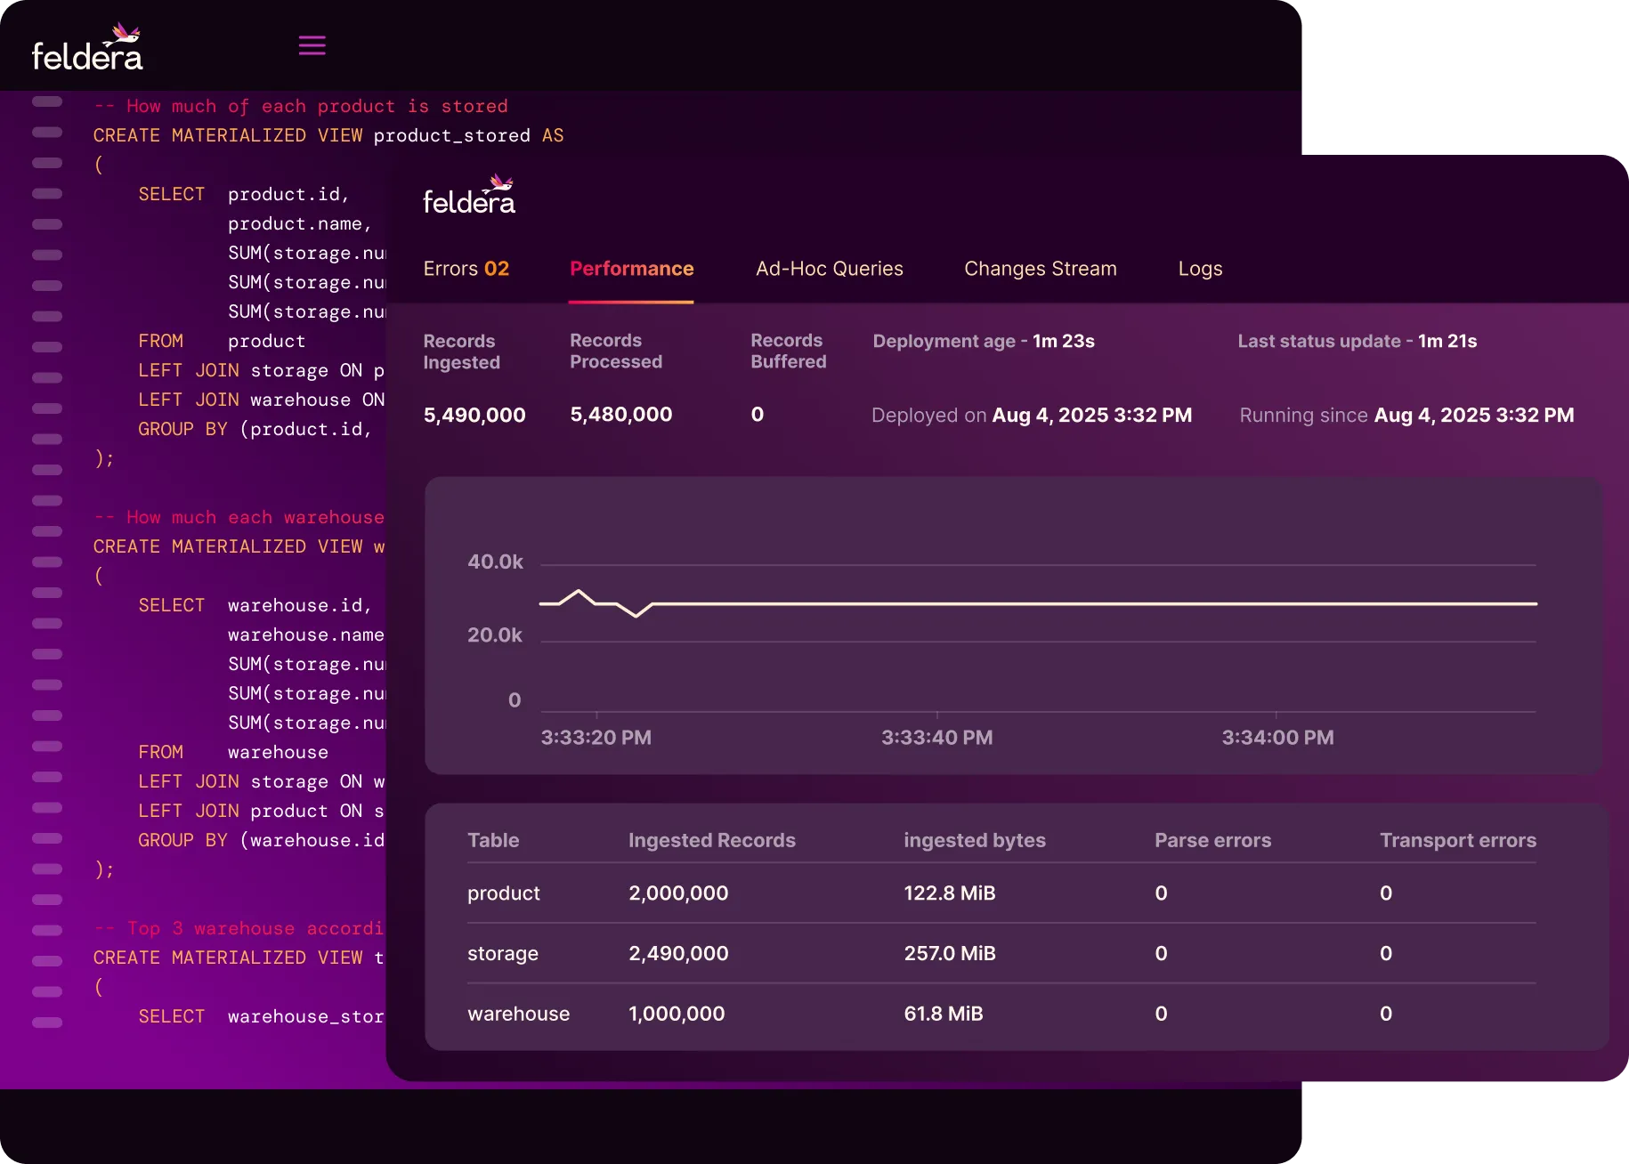Click the 3:33:20 PM chart axis label
This screenshot has height=1164, width=1629.
point(596,738)
